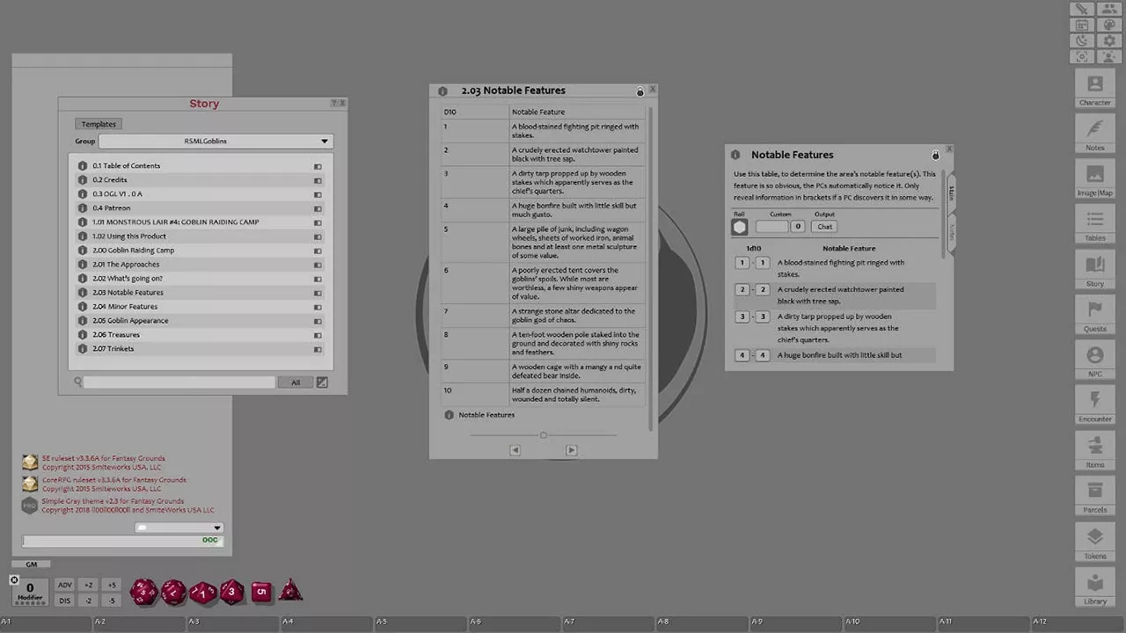Open the Notes sidebar panel
This screenshot has height=633, width=1126.
(1094, 134)
